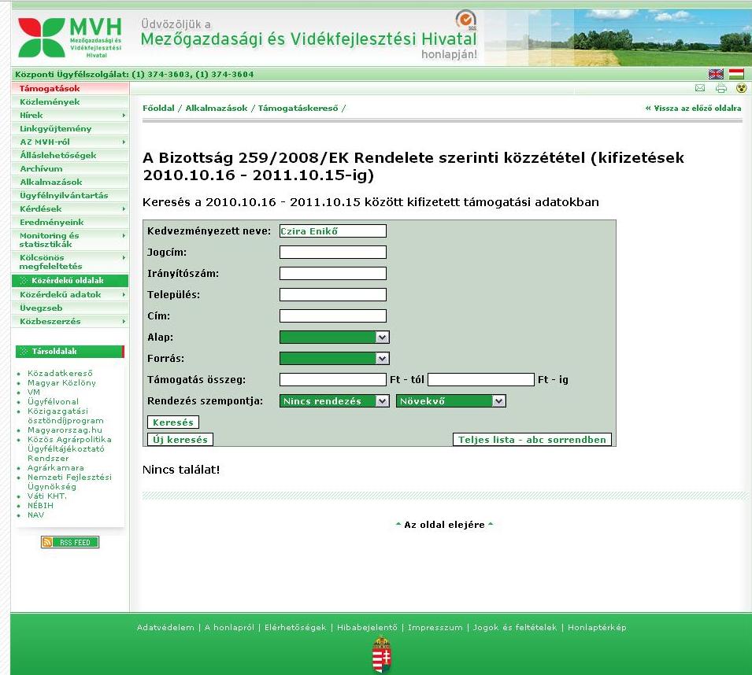Image resolution: width=752 pixels, height=675 pixels.
Task: Open the Ügyfélvonal link
Action: tap(53, 401)
